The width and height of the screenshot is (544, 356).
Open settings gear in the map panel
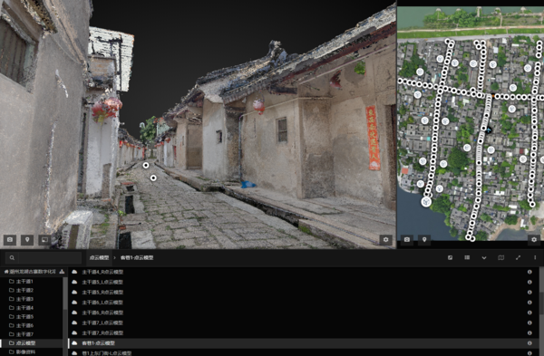pyautogui.click(x=534, y=239)
